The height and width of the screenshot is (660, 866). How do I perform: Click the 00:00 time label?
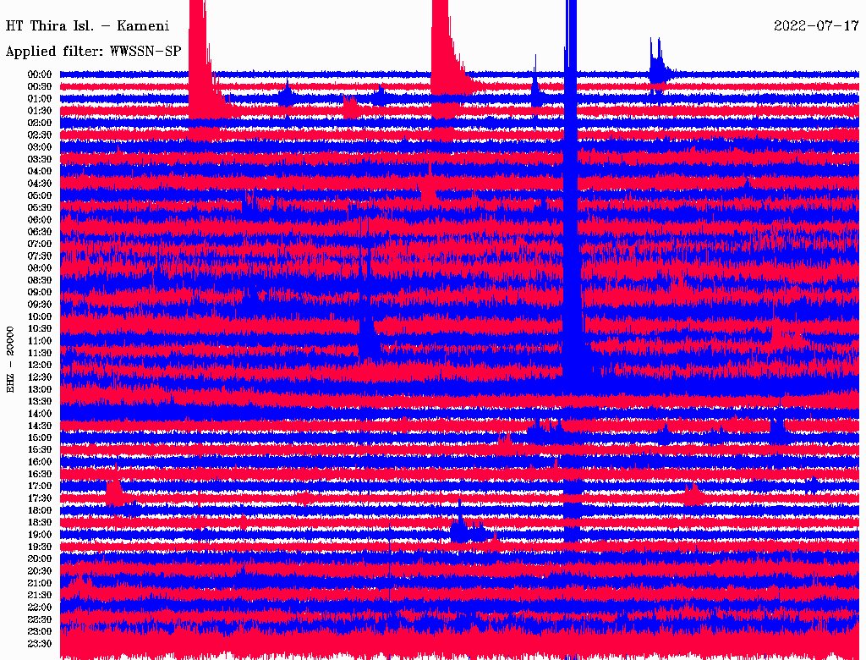click(40, 74)
